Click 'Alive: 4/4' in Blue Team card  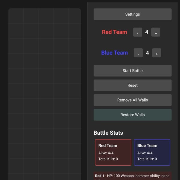point(145,153)
